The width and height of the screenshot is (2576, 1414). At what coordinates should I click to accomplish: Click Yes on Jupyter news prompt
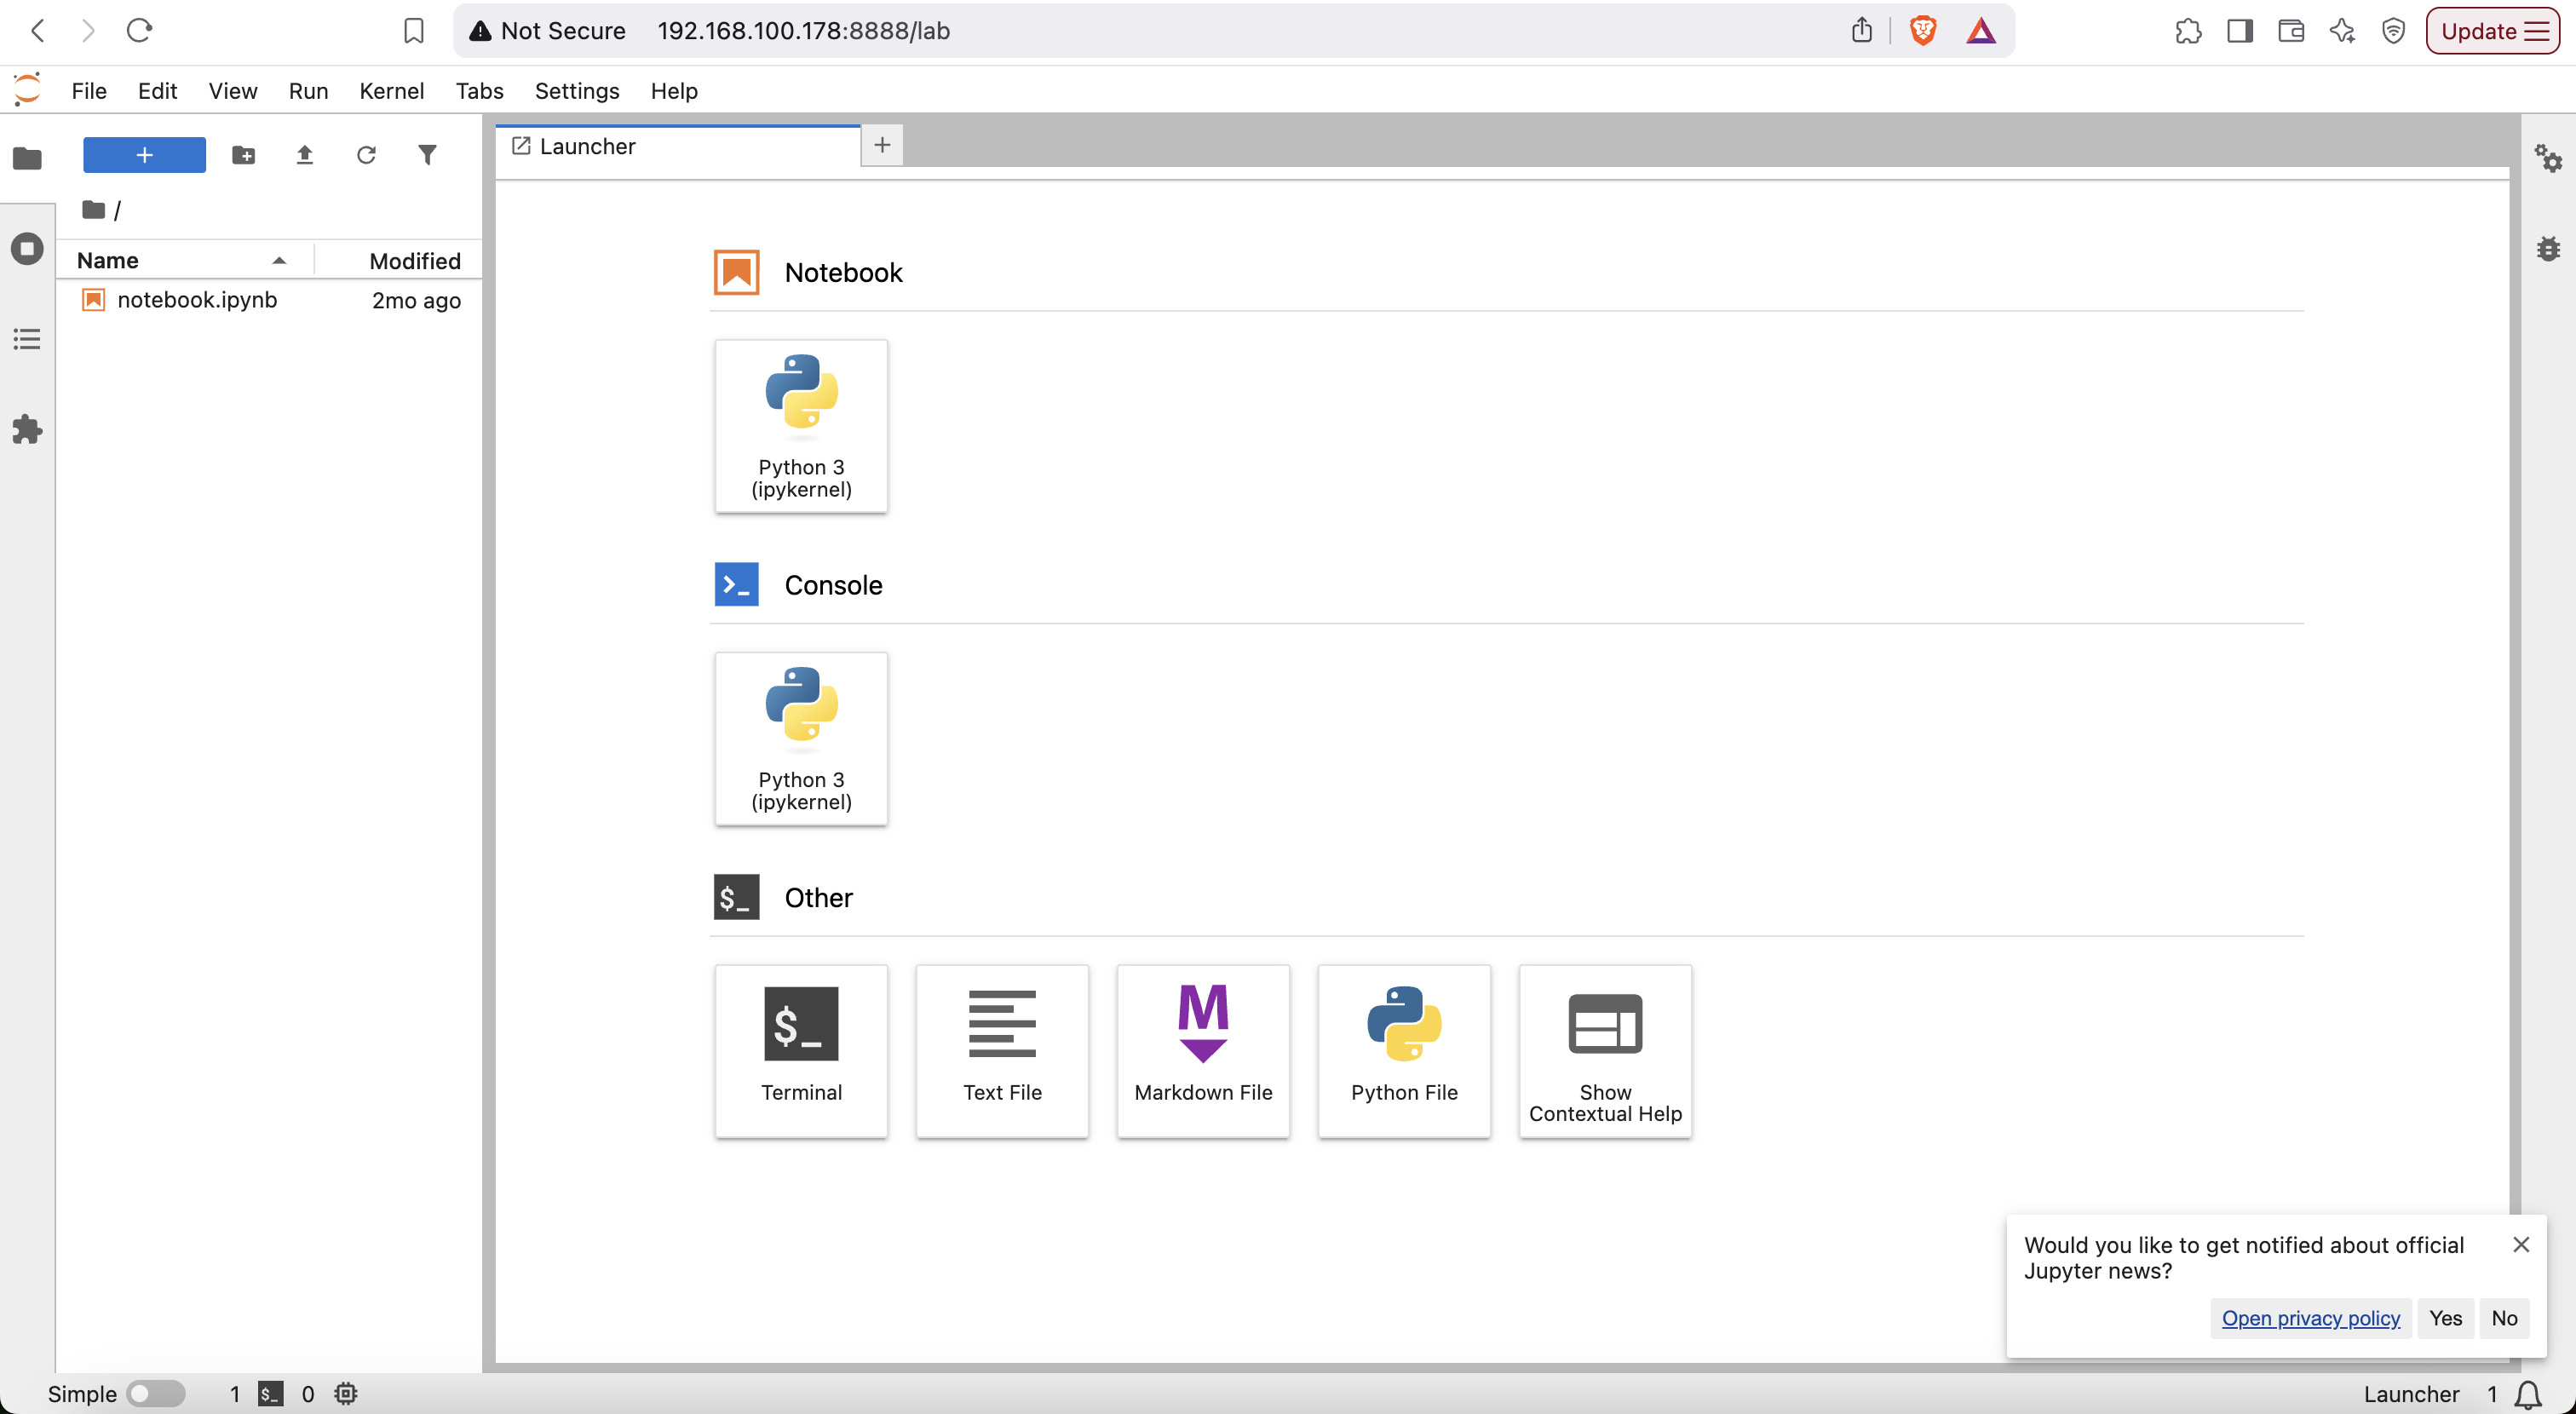(2445, 1318)
